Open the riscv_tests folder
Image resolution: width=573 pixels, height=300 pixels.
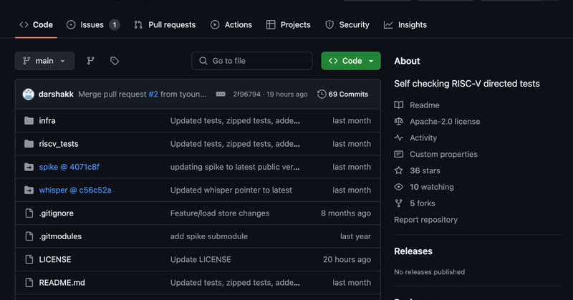point(59,144)
